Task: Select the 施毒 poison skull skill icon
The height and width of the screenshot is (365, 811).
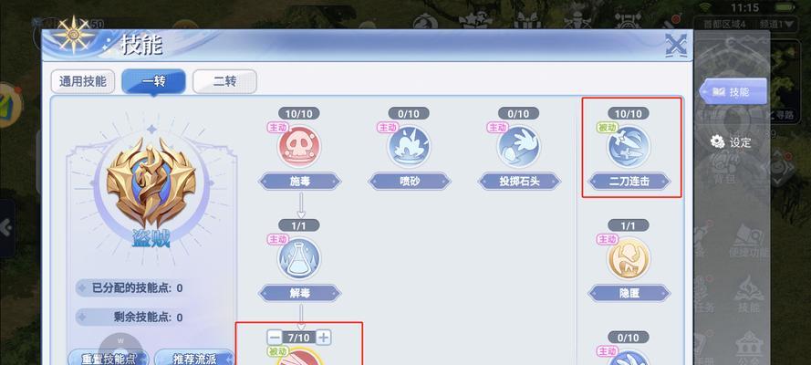Action: pyautogui.click(x=299, y=146)
